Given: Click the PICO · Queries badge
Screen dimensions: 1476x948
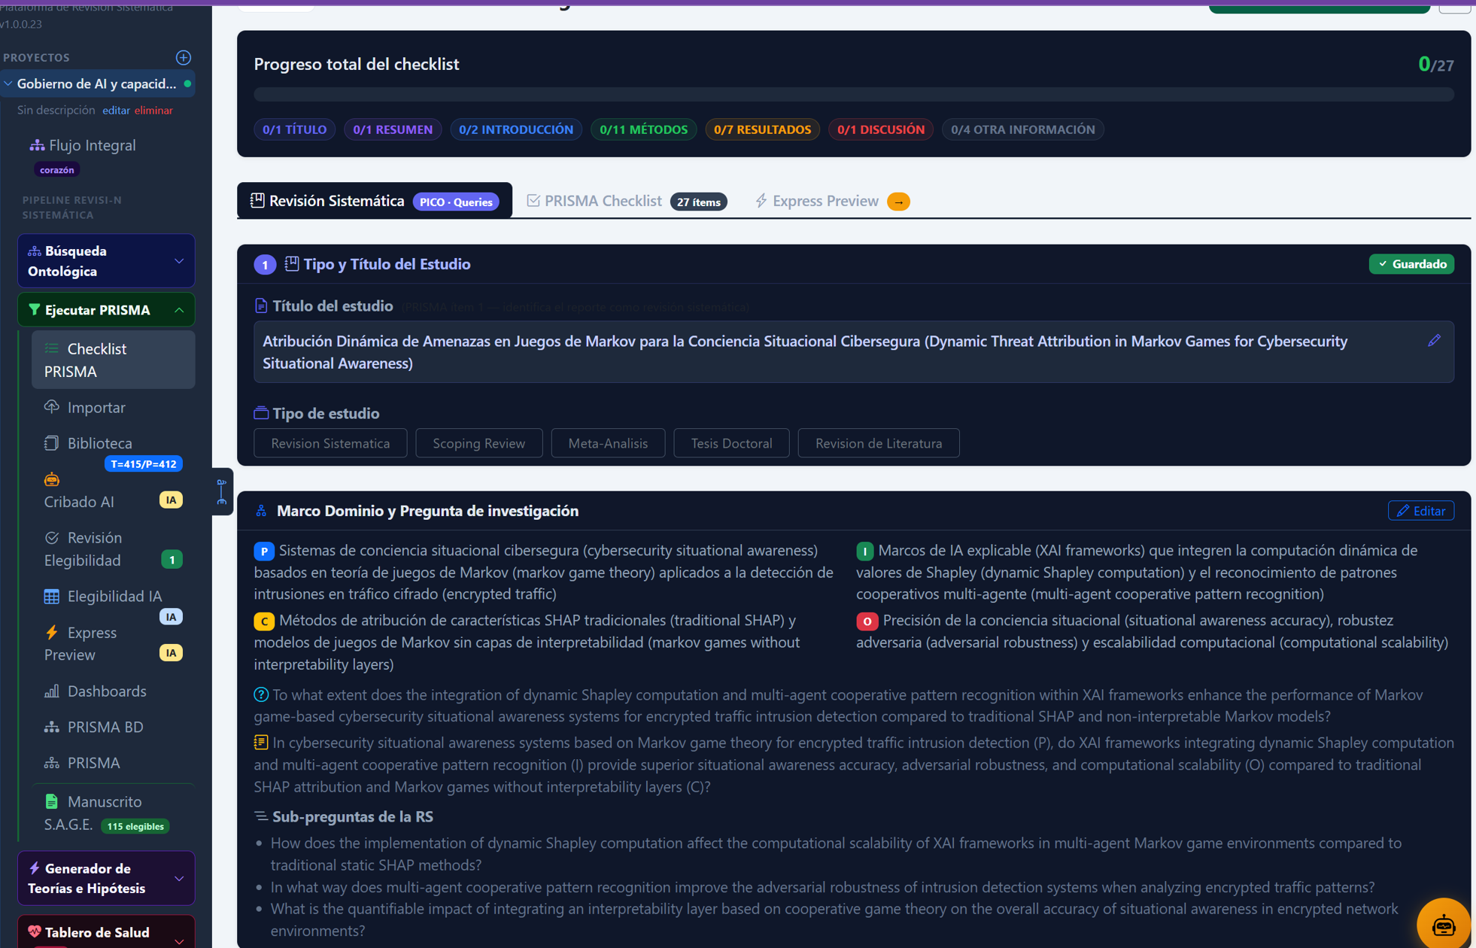Looking at the screenshot, I should click(456, 202).
